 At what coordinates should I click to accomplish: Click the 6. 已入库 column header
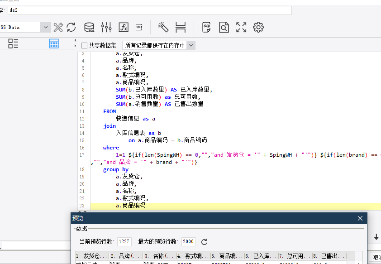pos(262,256)
